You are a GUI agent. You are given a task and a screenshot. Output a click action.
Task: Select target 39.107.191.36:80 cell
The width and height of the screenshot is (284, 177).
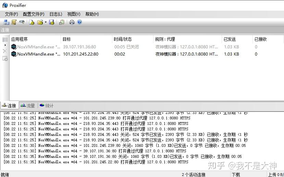[79, 47]
